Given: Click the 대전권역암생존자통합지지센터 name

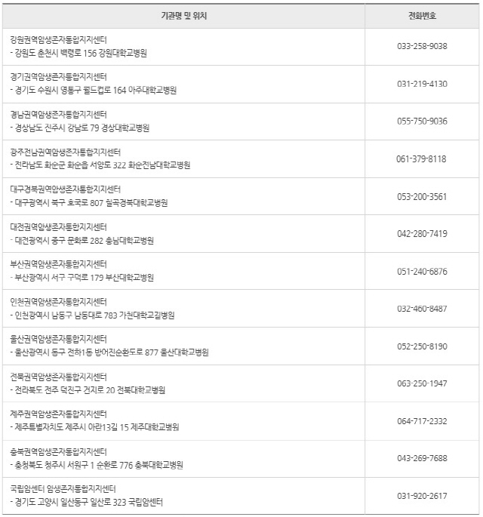Looking at the screenshot, I should point(59,226).
